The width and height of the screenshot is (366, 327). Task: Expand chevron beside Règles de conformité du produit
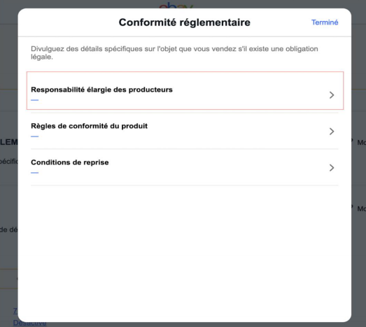[332, 132]
